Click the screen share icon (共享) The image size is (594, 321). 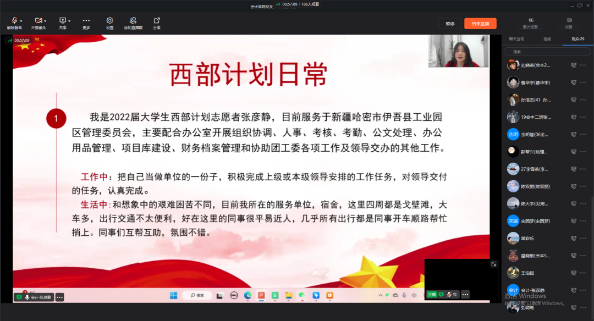point(62,20)
